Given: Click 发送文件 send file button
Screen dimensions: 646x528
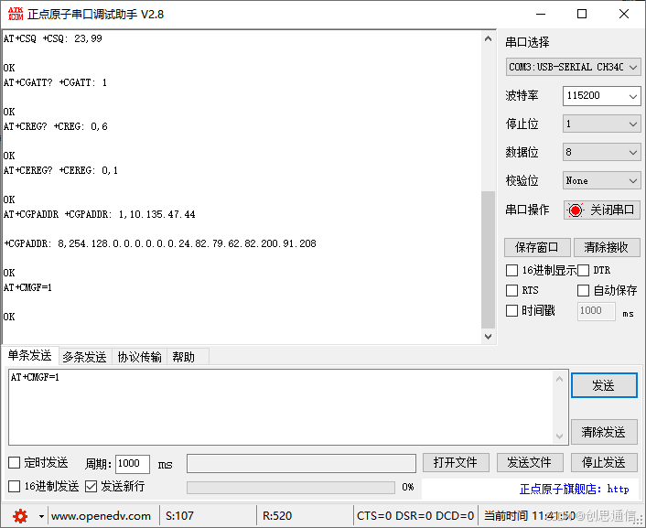Looking at the screenshot, I should tap(530, 462).
